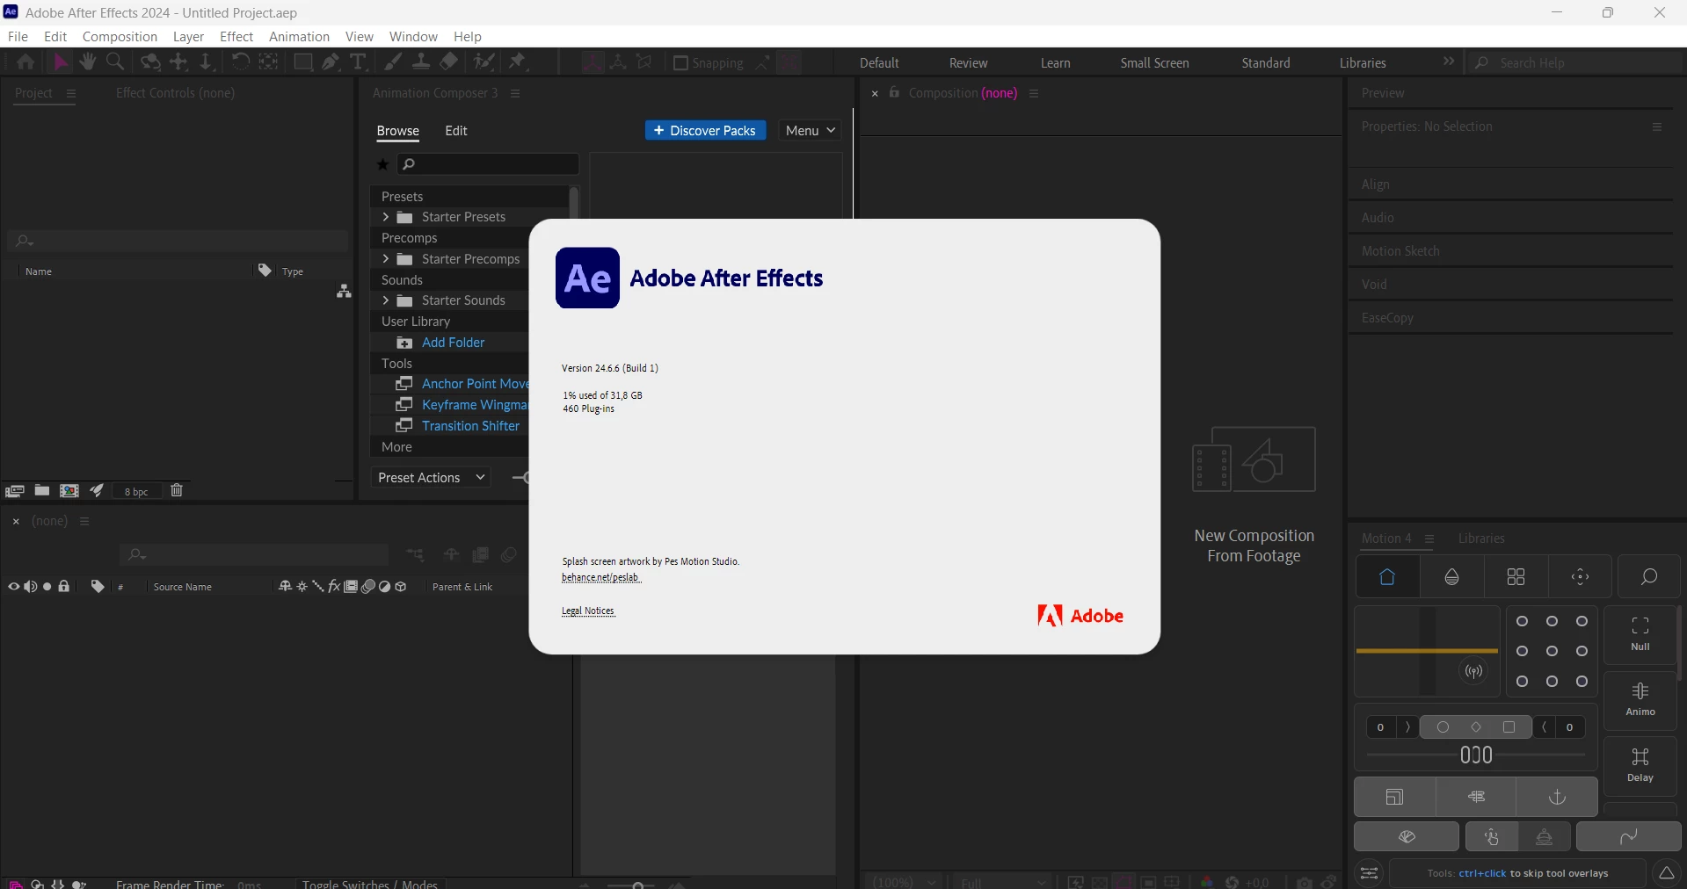Screen dimensions: 1687x889
Task: Open the Motion 4 panel menu
Action: pos(1429,538)
